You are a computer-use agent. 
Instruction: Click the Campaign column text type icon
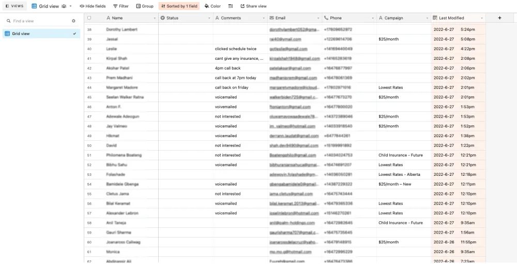point(381,18)
